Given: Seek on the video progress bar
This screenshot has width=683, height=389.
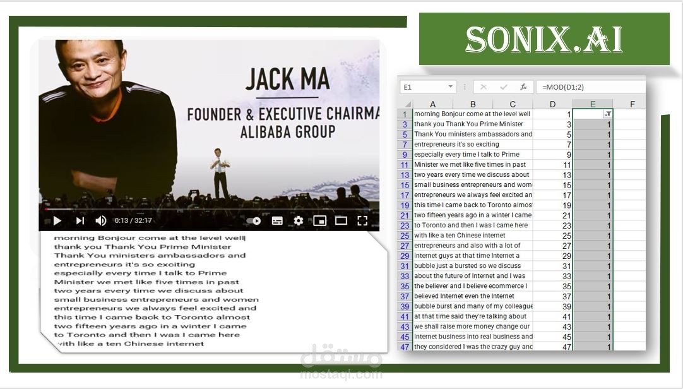Looking at the screenshot, I should [209, 210].
